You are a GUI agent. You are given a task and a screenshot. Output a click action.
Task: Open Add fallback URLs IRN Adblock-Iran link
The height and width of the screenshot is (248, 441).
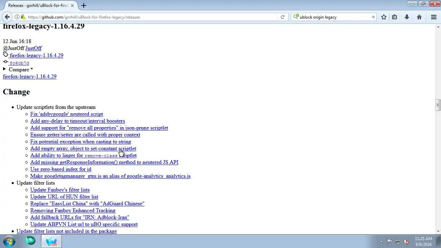coord(80,217)
